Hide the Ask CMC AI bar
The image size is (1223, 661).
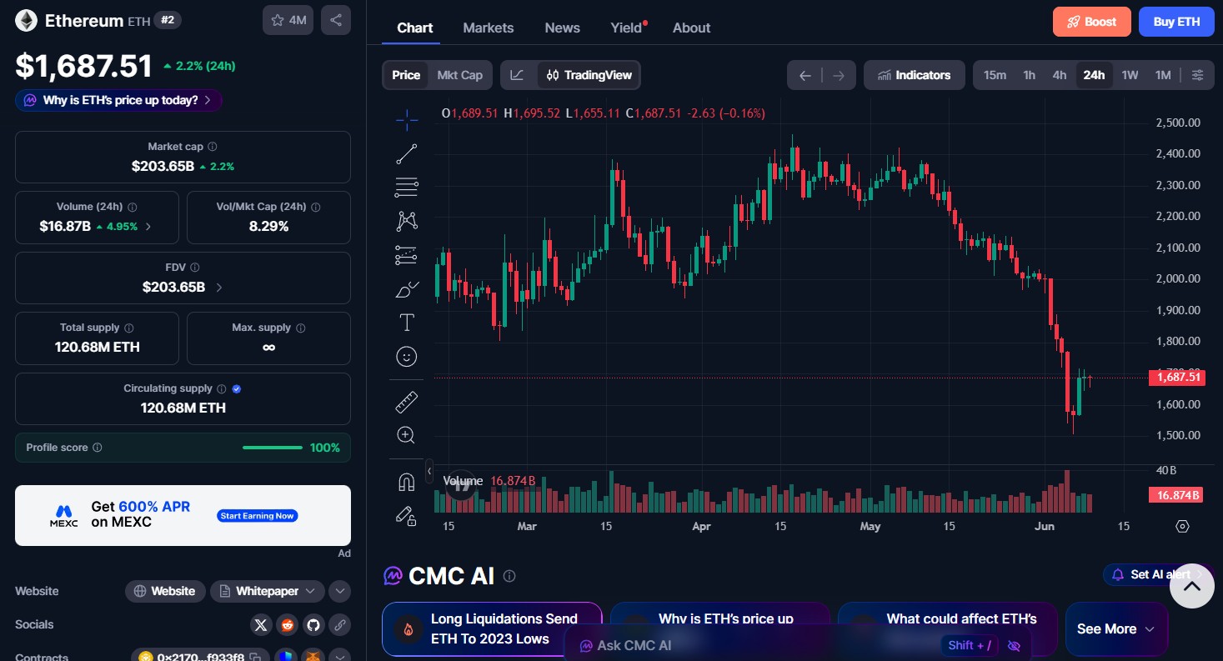click(x=1014, y=645)
